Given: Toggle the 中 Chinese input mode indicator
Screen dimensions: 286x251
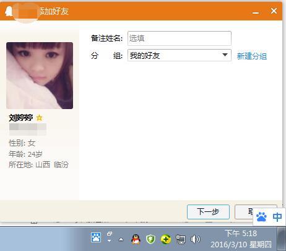Looking at the screenshot, I should 277,217.
